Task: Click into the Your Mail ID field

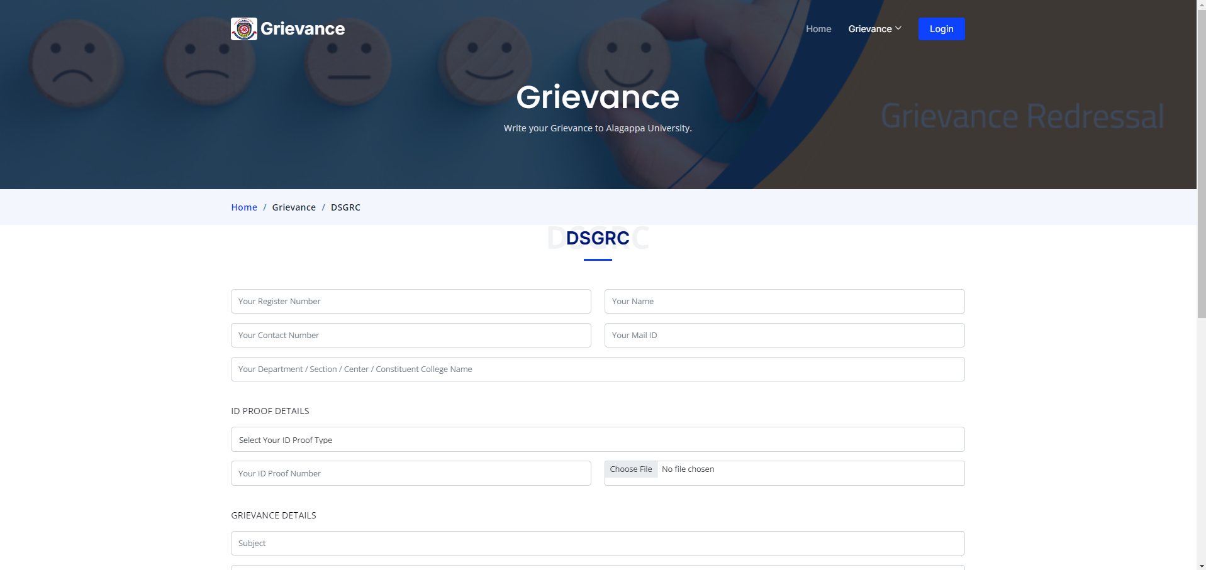Action: pyautogui.click(x=784, y=335)
